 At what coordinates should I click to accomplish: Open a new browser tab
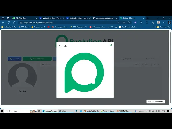coord(148,18)
